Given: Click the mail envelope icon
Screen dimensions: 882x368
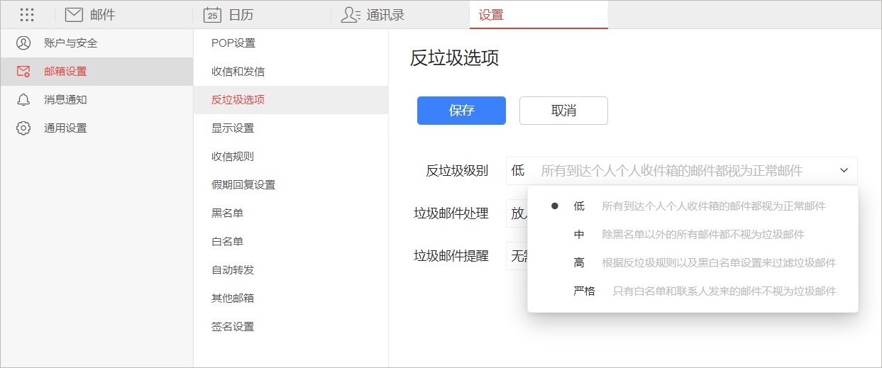Looking at the screenshot, I should point(74,14).
